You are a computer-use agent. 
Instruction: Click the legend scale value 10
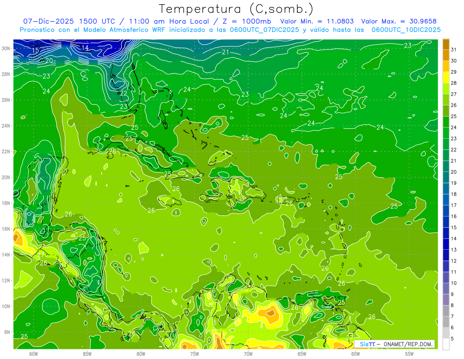(x=454, y=283)
